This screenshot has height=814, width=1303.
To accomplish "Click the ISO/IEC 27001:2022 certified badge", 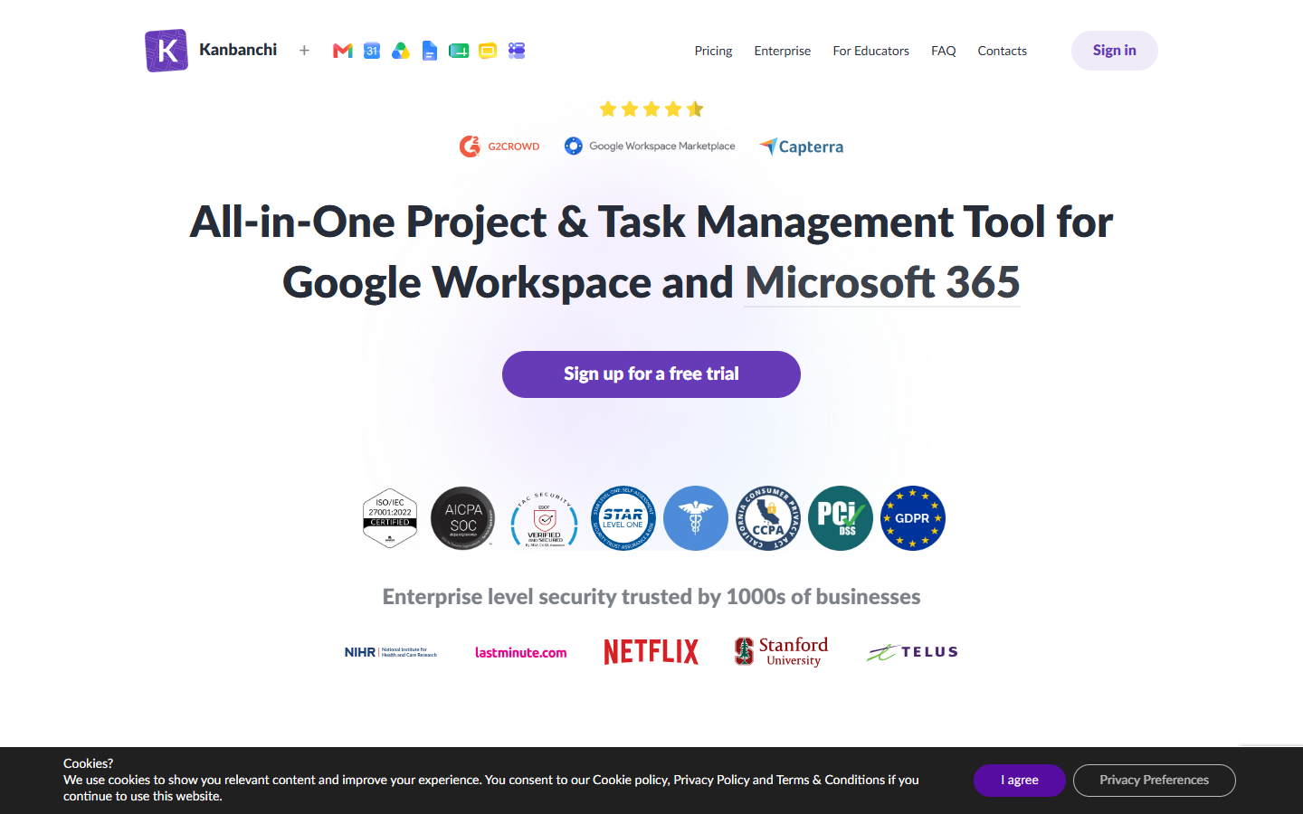I will (x=390, y=518).
